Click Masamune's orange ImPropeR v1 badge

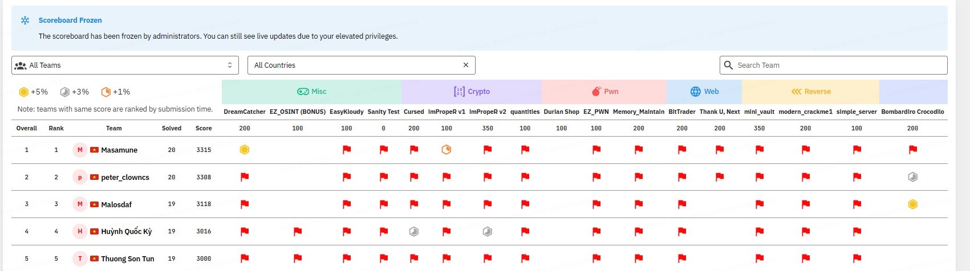(447, 150)
